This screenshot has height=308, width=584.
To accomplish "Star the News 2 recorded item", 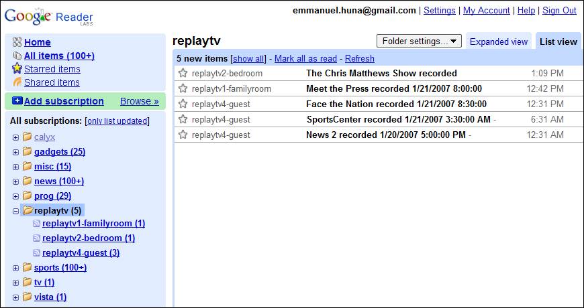I will 183,135.
